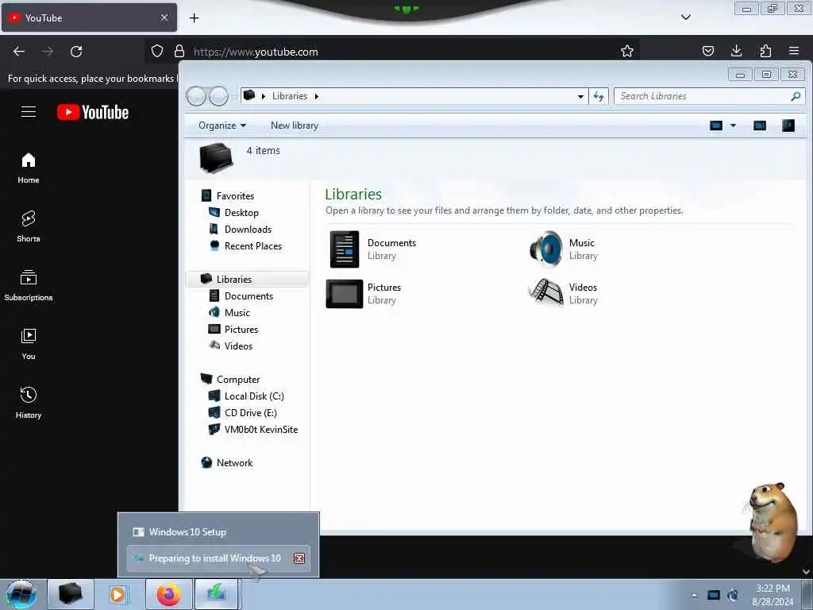
Task: Open the view options dropdown arrow
Action: (733, 125)
